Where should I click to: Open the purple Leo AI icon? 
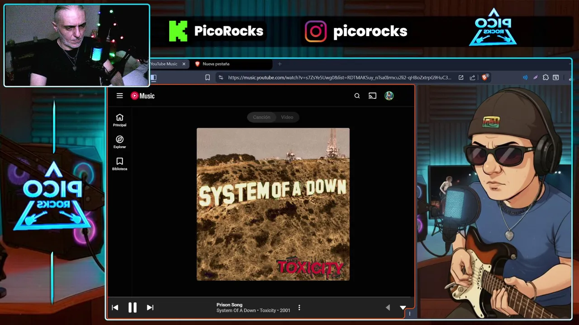point(536,78)
